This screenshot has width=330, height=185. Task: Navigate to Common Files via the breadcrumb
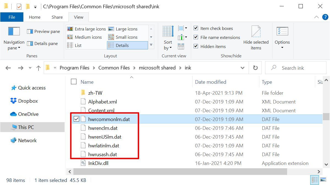(x=114, y=68)
